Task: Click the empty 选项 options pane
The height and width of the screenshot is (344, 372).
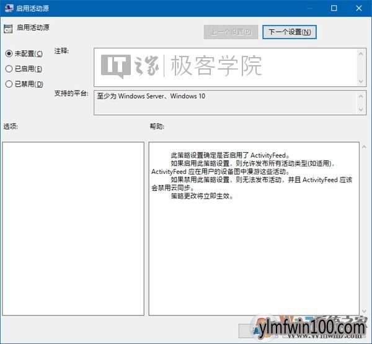Action: 73,229
